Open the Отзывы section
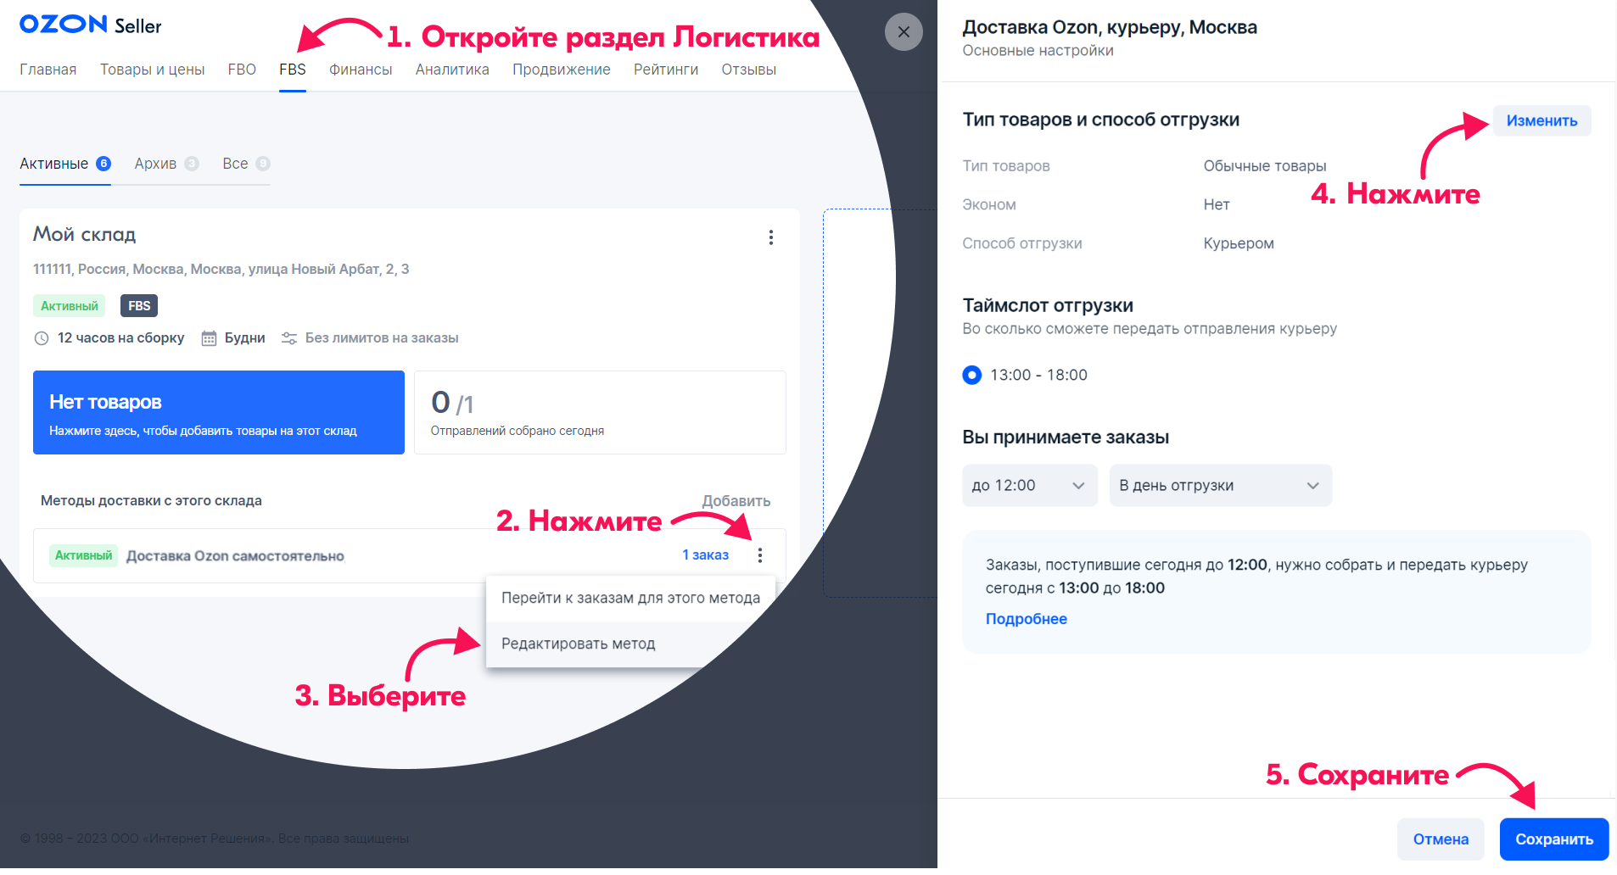This screenshot has height=875, width=1617. 749,70
